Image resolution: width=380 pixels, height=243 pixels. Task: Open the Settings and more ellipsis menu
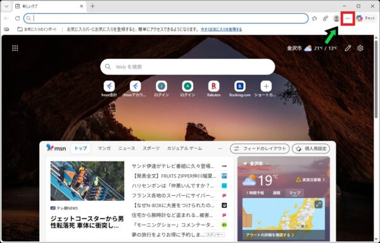pos(348,18)
